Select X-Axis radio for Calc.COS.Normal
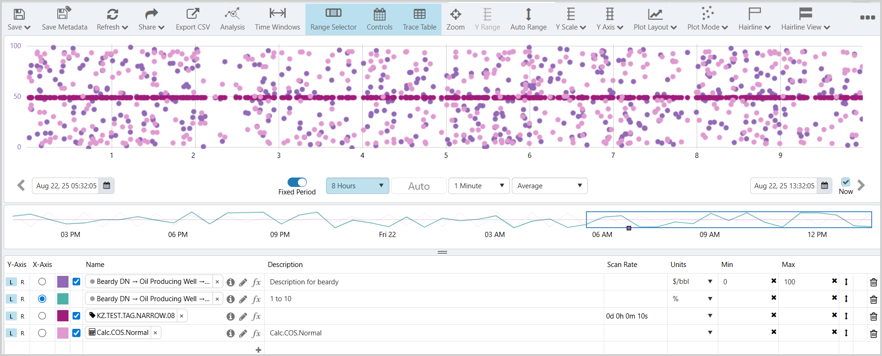 click(x=42, y=333)
